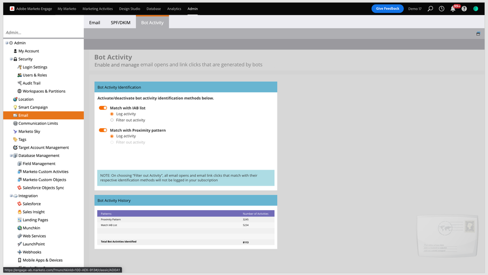488x275 pixels.
Task: Select Log activity under IAB list
Action: click(x=112, y=114)
